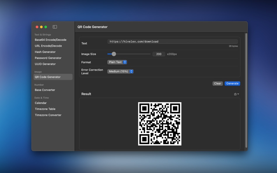Click the Clear button
Screen dimensions: 277x173
tap(218, 83)
